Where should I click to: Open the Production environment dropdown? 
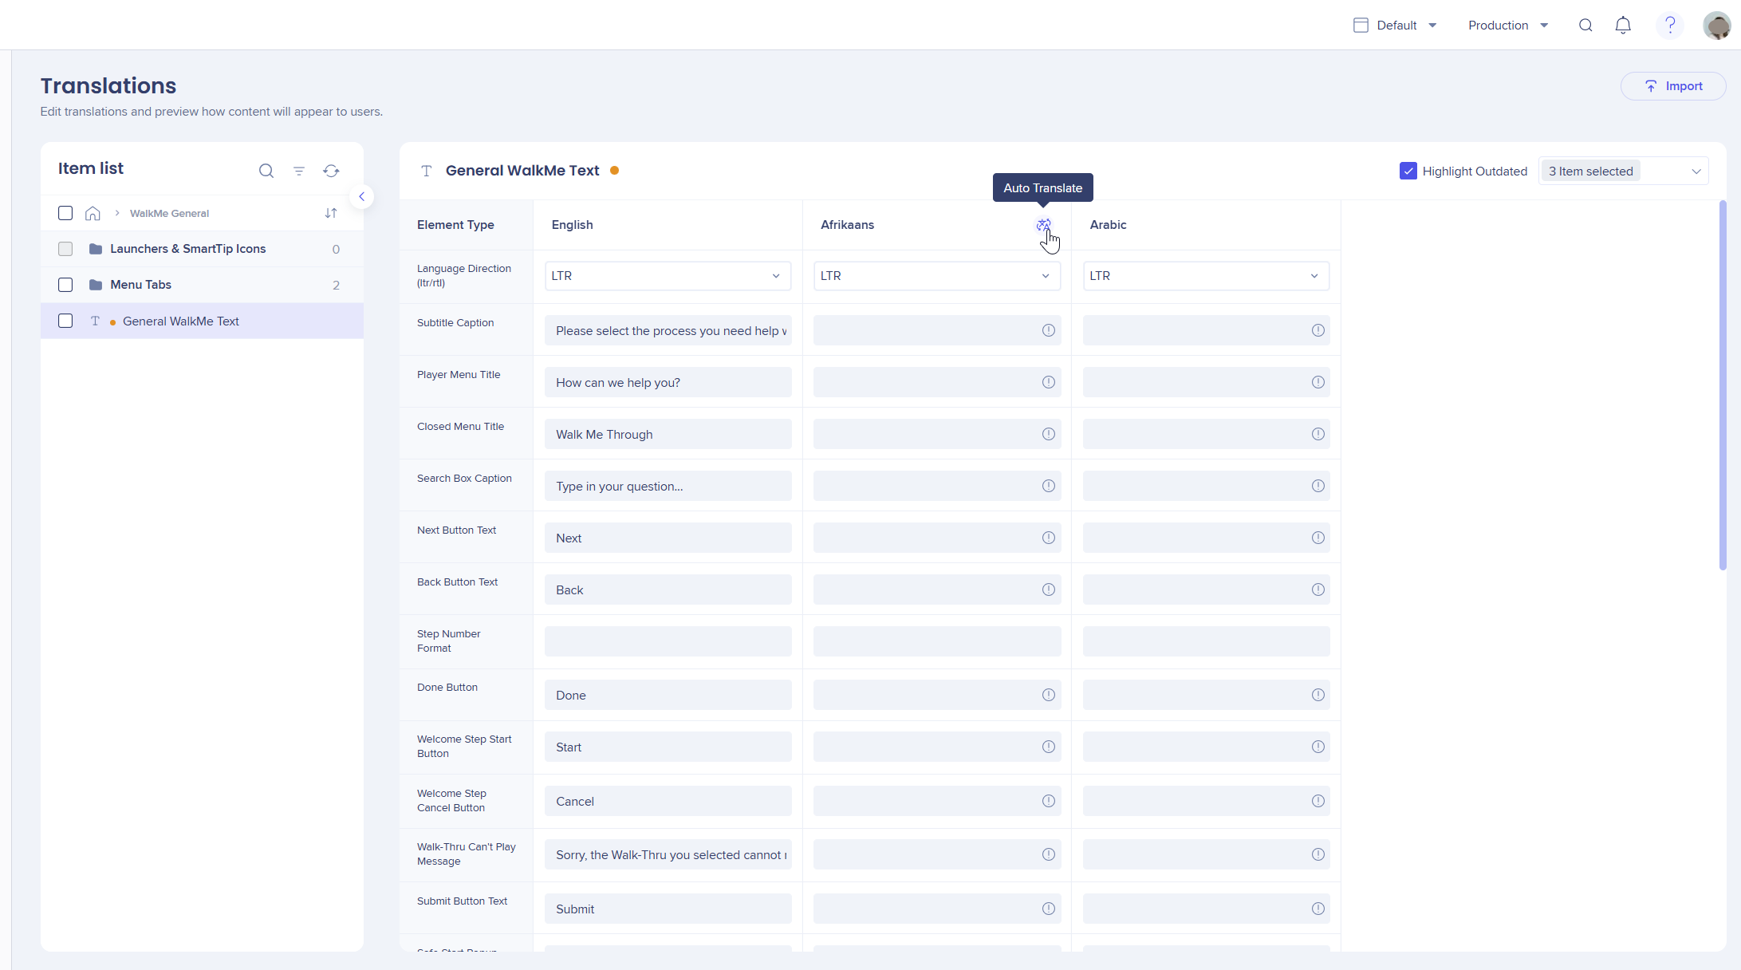1507,26
